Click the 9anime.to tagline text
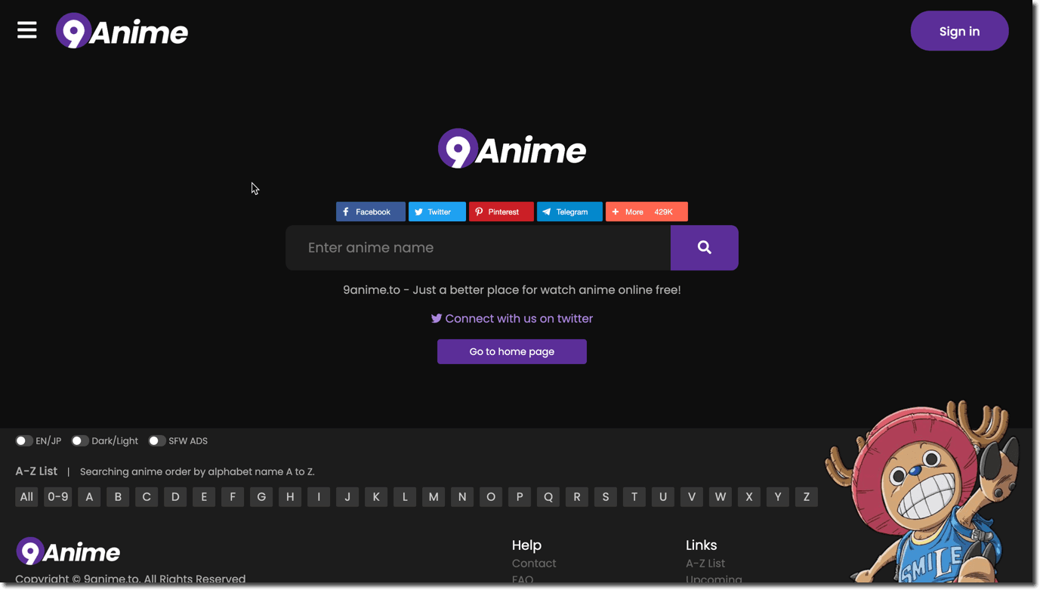1040x590 pixels. point(512,289)
